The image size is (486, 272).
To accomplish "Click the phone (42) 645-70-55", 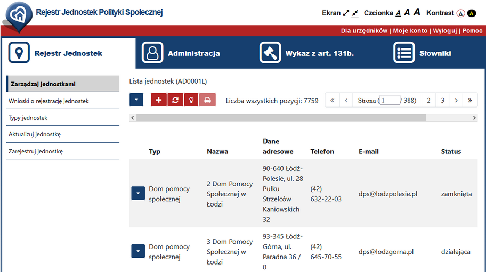I will [x=326, y=252].
